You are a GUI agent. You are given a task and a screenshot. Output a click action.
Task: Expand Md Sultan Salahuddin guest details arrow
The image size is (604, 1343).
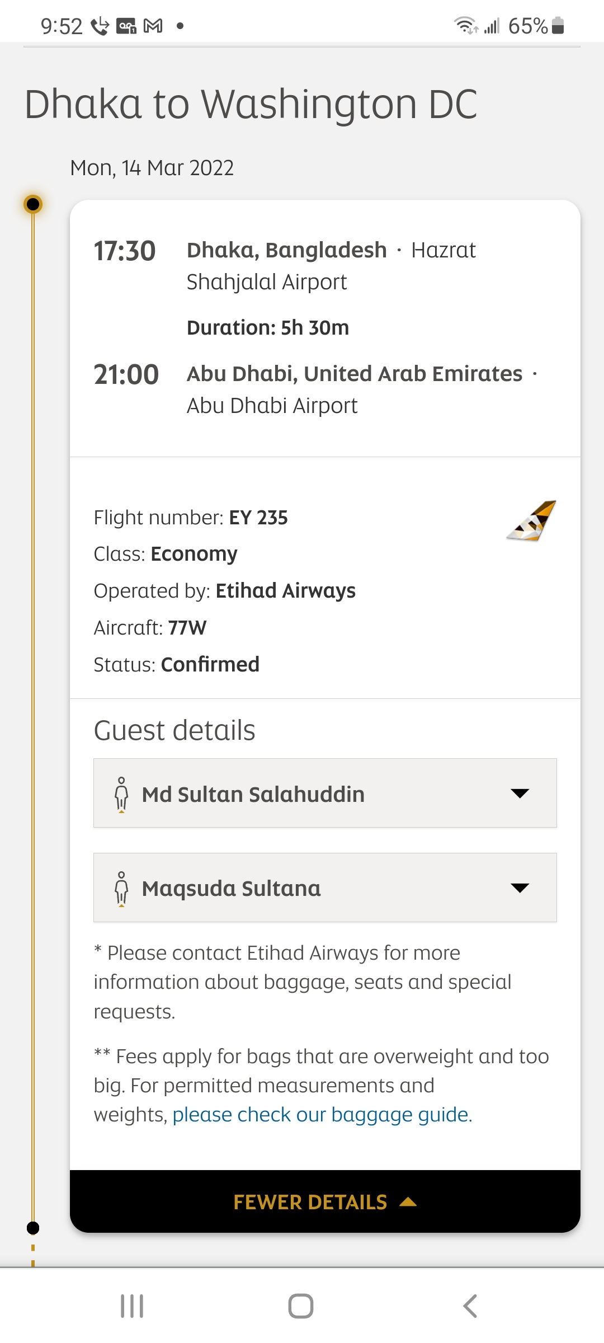click(x=520, y=793)
